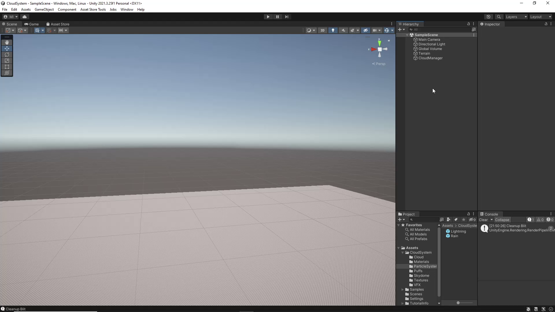This screenshot has width=555, height=312.
Task: Select the Rect tool
Action: coord(7,67)
